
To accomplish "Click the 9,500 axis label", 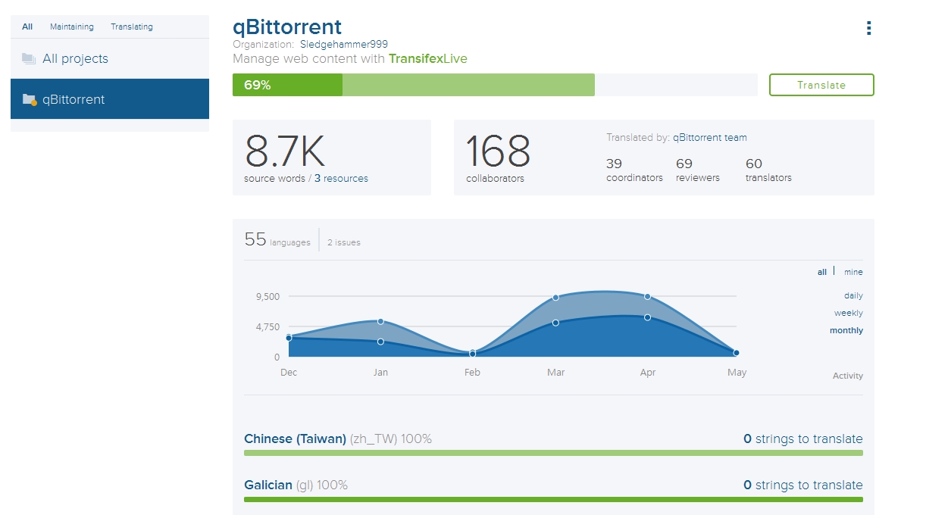I will [x=267, y=296].
